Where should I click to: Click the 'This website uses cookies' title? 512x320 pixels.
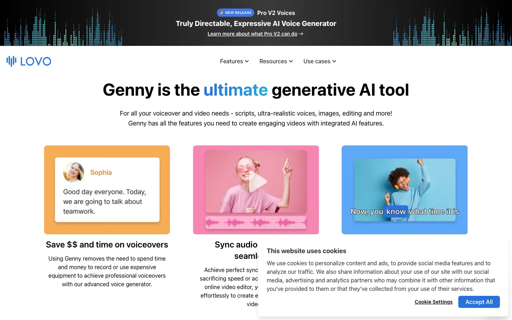click(x=306, y=251)
